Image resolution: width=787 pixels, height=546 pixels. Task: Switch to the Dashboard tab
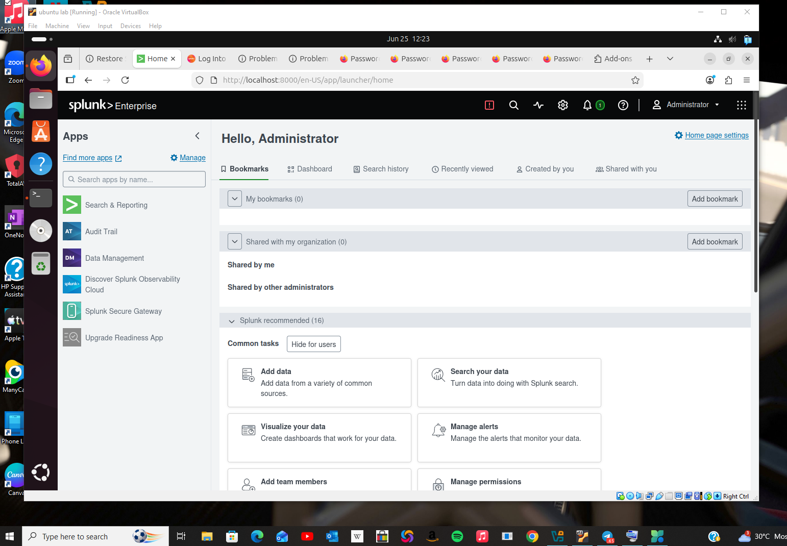pyautogui.click(x=309, y=169)
